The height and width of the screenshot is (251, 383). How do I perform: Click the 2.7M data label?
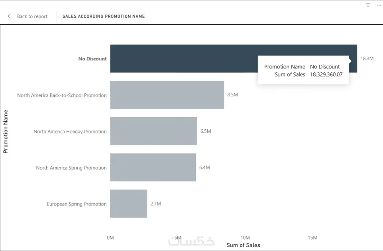pyautogui.click(x=155, y=204)
